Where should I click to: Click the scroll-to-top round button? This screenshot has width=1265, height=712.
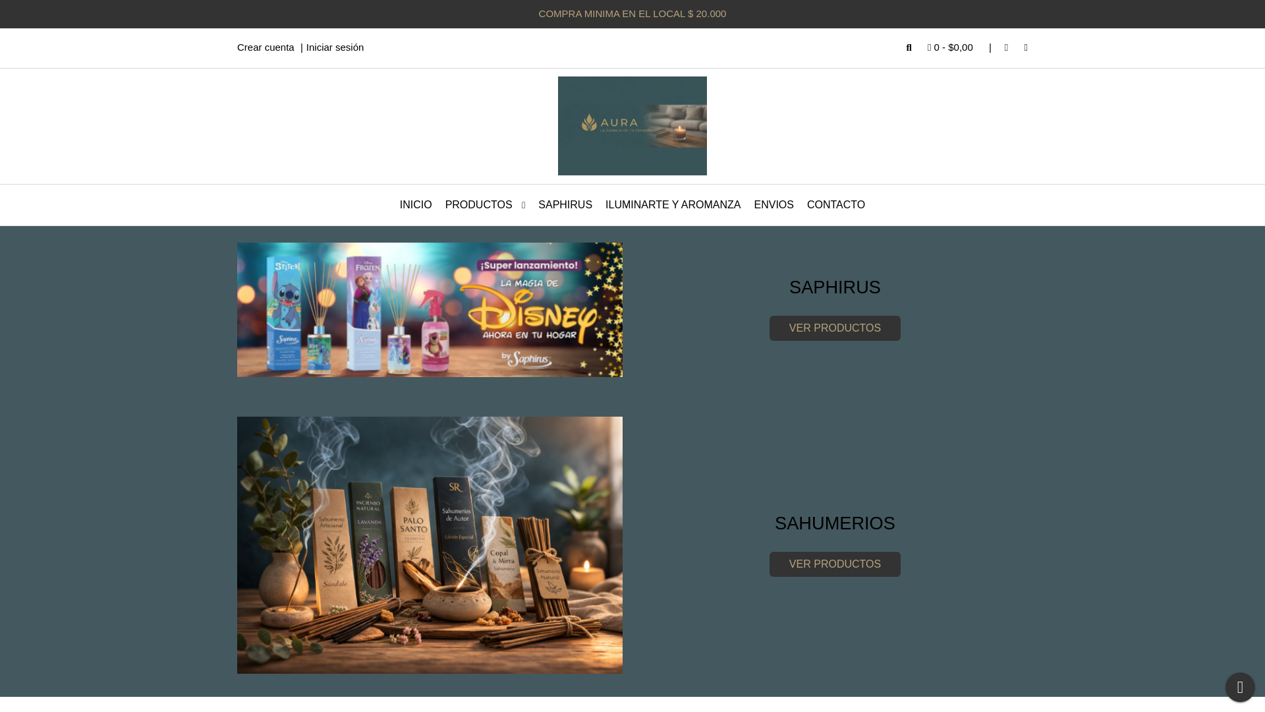click(x=1240, y=687)
